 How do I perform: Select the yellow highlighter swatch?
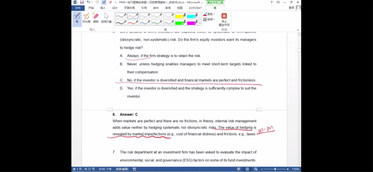click(180, 16)
